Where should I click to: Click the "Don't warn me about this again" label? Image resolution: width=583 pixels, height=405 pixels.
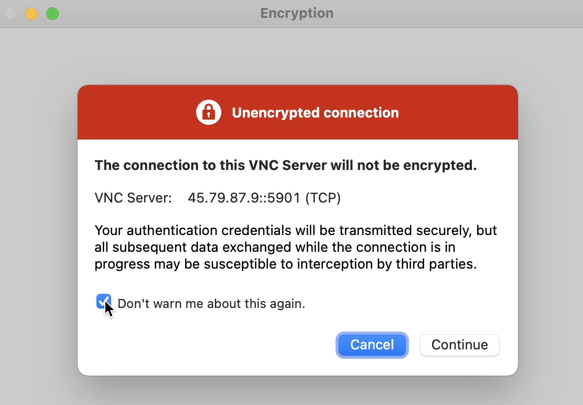click(x=211, y=303)
